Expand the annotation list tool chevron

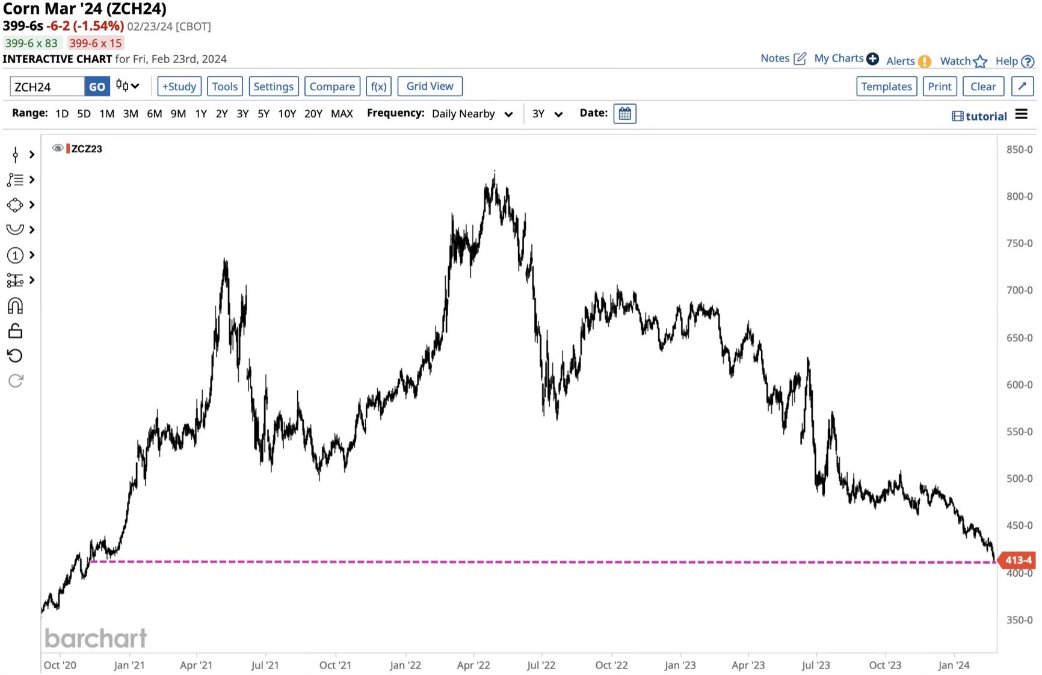coord(32,180)
